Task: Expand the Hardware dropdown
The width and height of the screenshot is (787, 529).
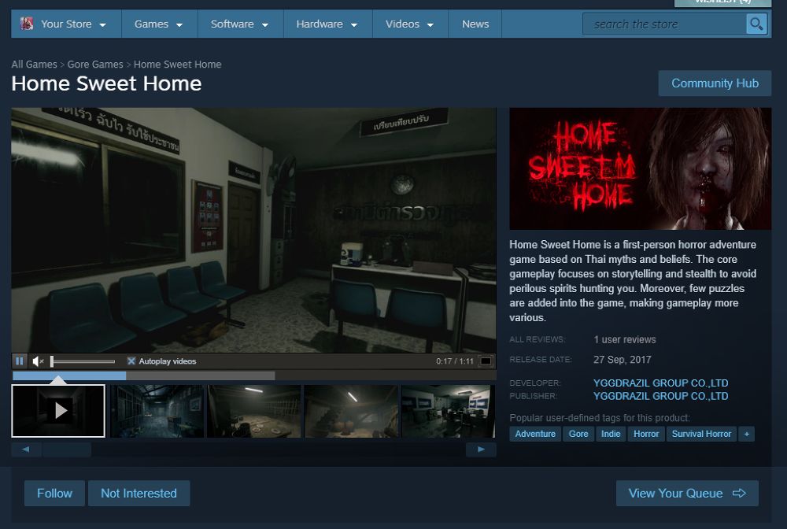Action: [x=327, y=24]
